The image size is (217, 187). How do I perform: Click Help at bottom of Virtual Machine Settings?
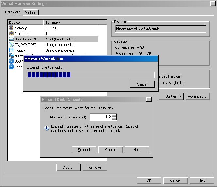(202, 180)
